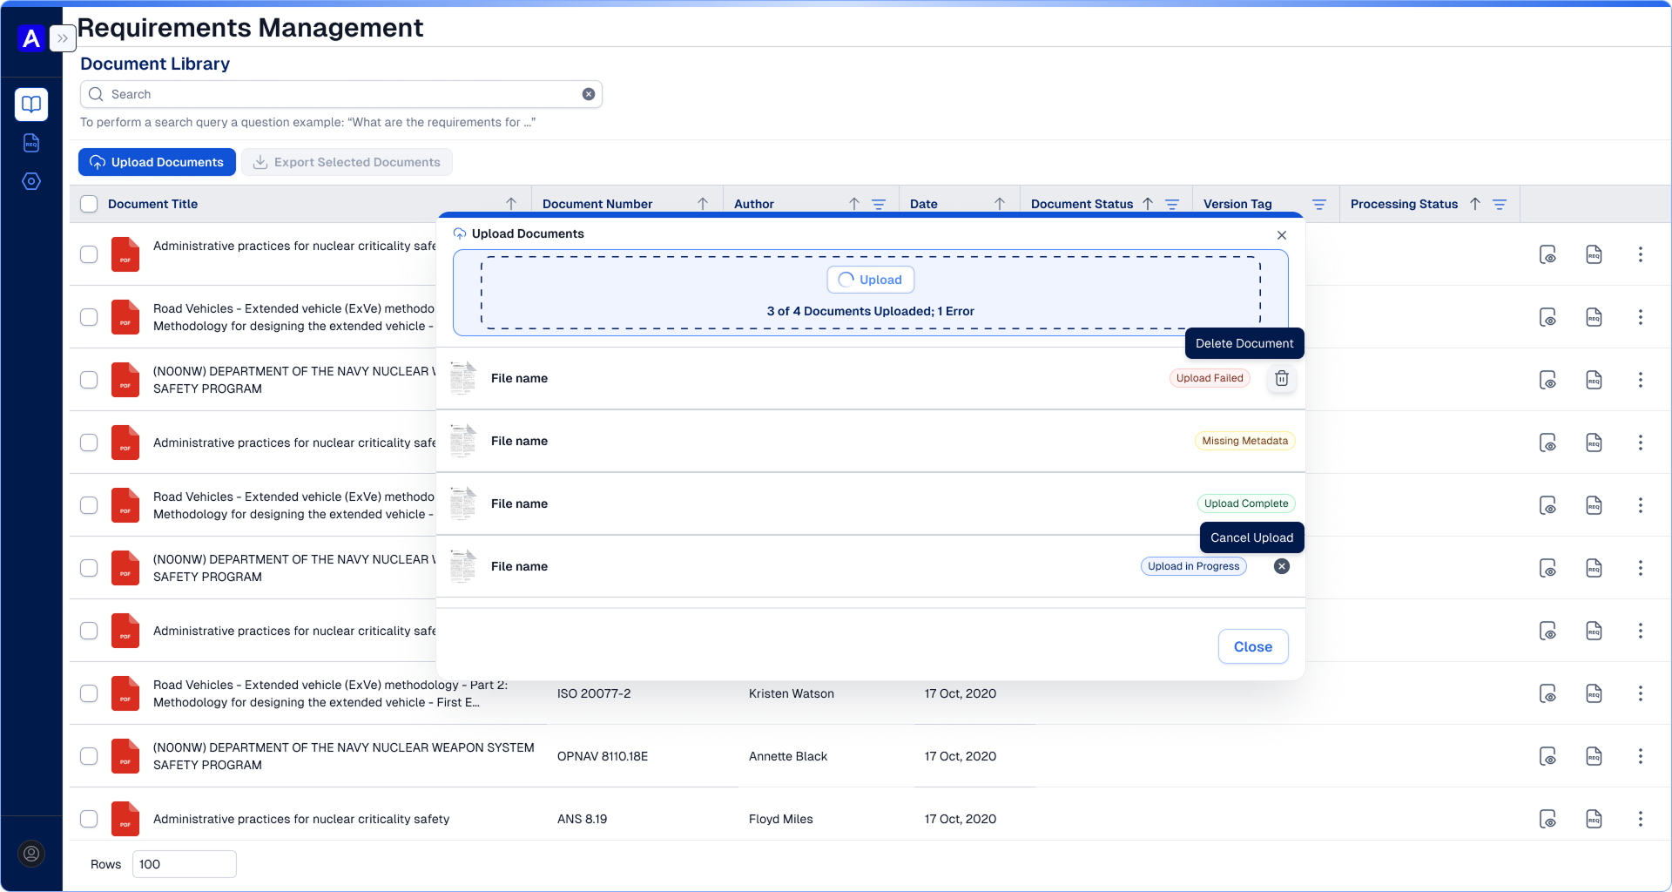
Task: Sort by Date column
Action: pyautogui.click(x=1000, y=204)
